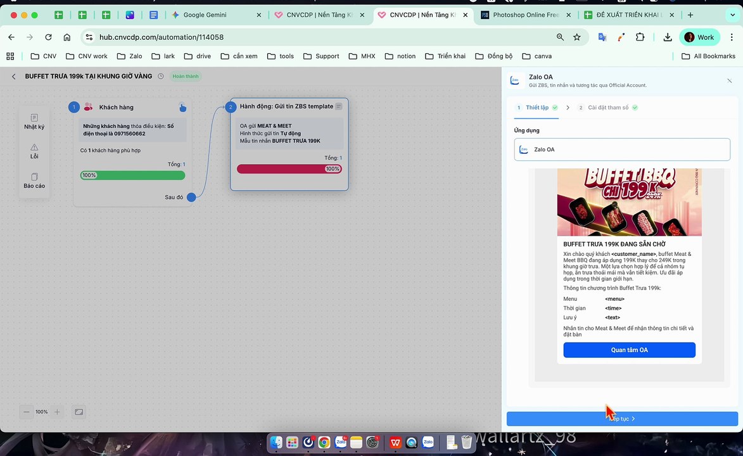Navigate back in browser history
Image resolution: width=743 pixels, height=456 pixels.
[x=11, y=37]
